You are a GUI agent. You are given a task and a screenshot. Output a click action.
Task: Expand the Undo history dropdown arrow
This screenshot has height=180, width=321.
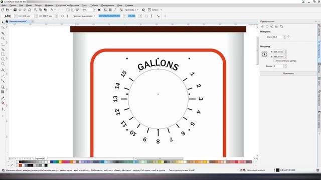55,10
